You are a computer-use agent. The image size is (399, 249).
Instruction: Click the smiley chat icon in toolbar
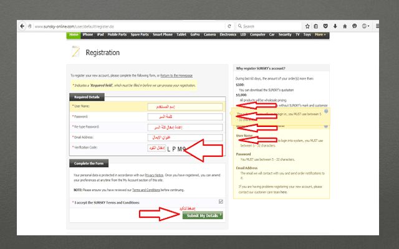[355, 26]
